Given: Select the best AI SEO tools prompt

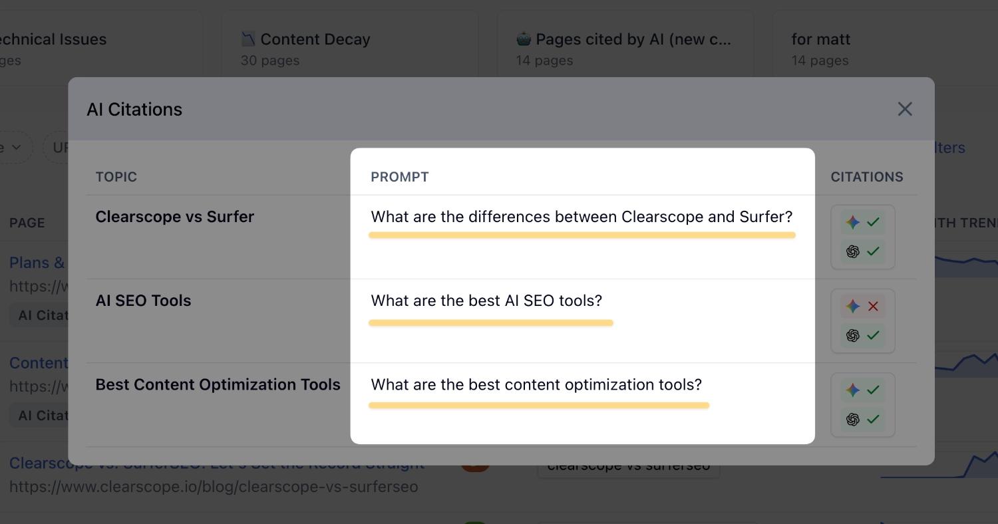Looking at the screenshot, I should (486, 301).
